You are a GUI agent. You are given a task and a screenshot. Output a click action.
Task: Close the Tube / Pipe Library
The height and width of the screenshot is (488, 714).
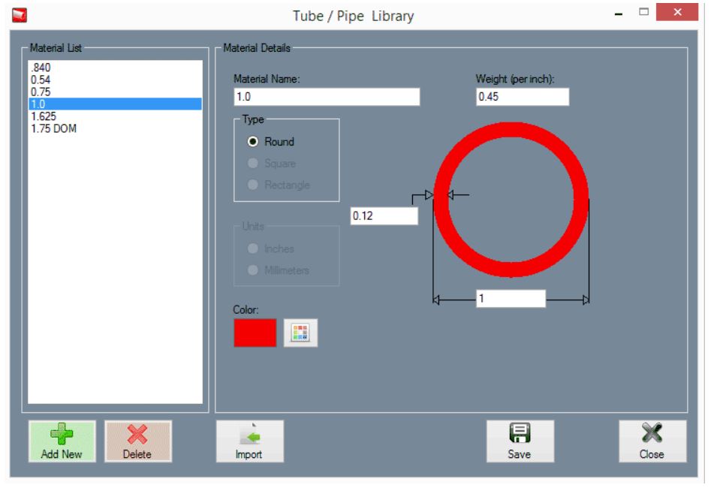coord(652,441)
